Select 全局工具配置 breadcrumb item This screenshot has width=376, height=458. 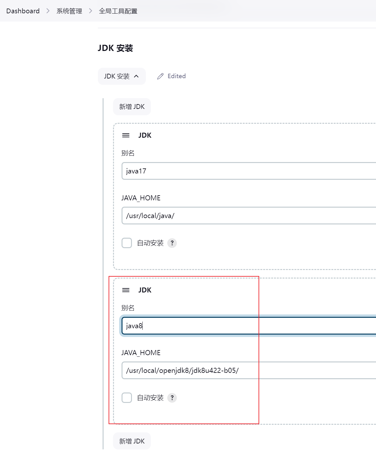coord(118,11)
